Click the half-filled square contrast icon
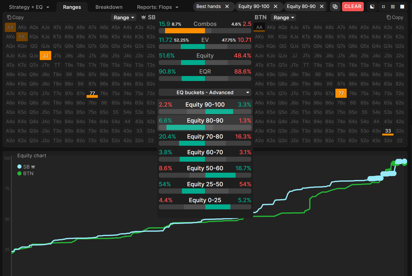Viewport: 412px width, 276px height. tap(372, 7)
